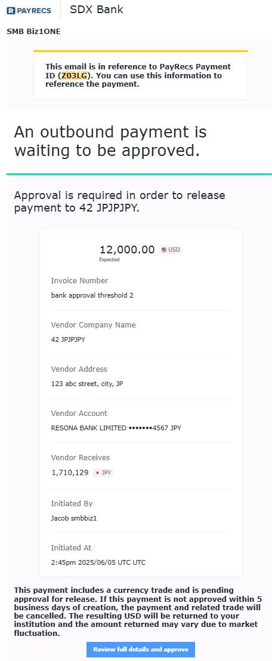Click the Initiated At timestamp 2:45pm

[x=98, y=562]
